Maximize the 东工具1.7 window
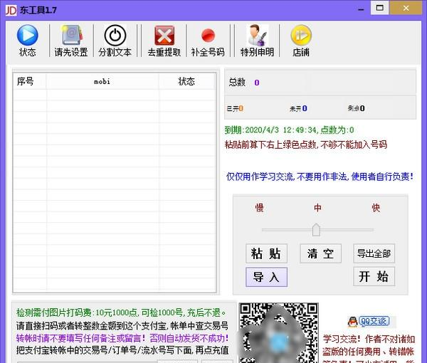Screen dimensions: 427x363 tap(379, 8)
